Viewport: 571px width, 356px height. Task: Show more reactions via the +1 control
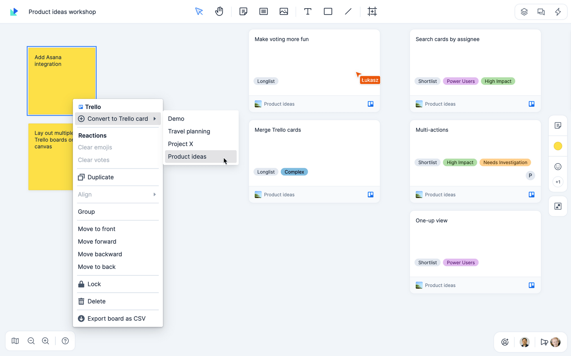tap(558, 182)
